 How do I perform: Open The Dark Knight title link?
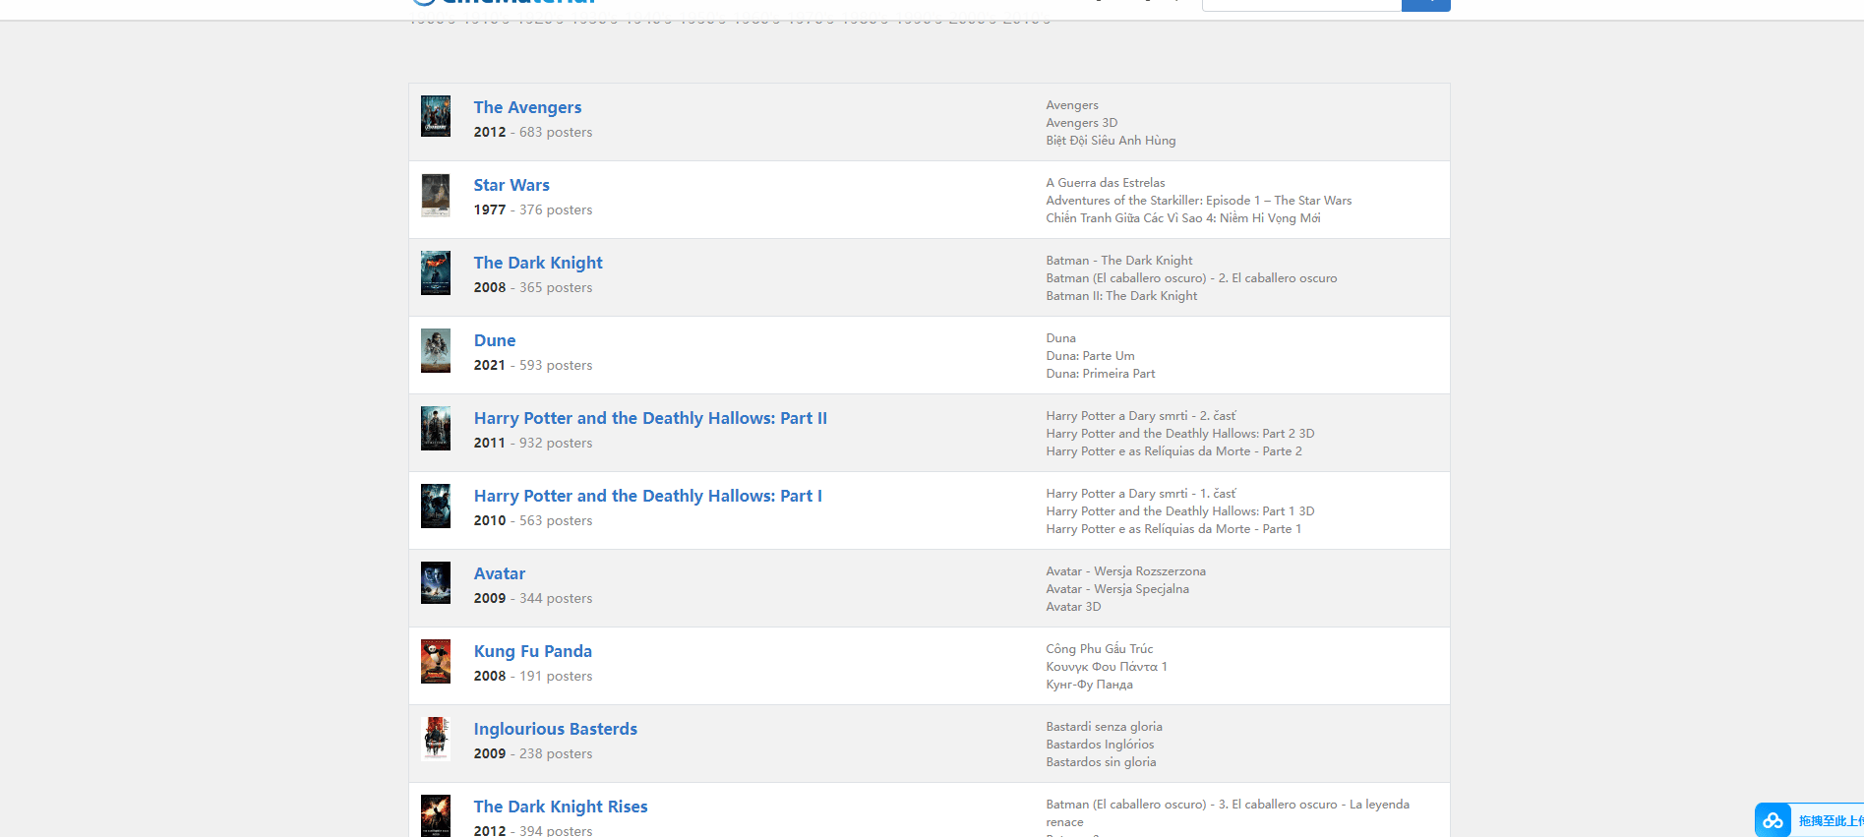pyautogui.click(x=538, y=263)
